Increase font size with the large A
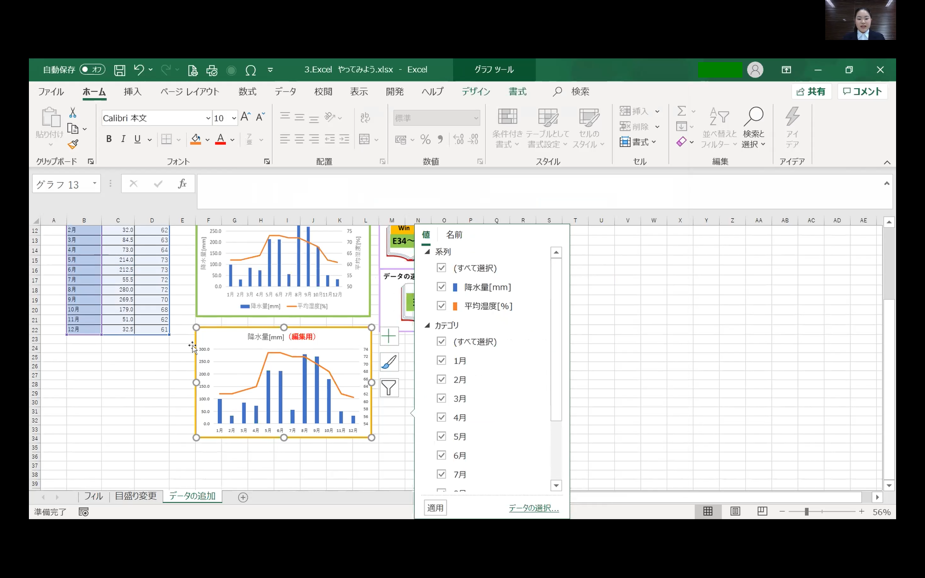This screenshot has height=578, width=925. tap(245, 117)
